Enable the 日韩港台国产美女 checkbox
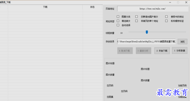The width and height of the screenshot is (190, 101). point(137,17)
